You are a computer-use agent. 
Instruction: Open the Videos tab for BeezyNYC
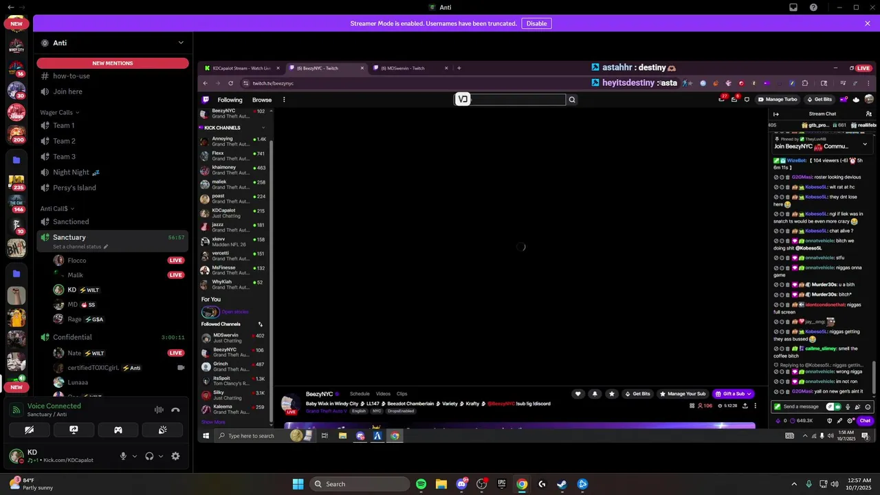[383, 394]
